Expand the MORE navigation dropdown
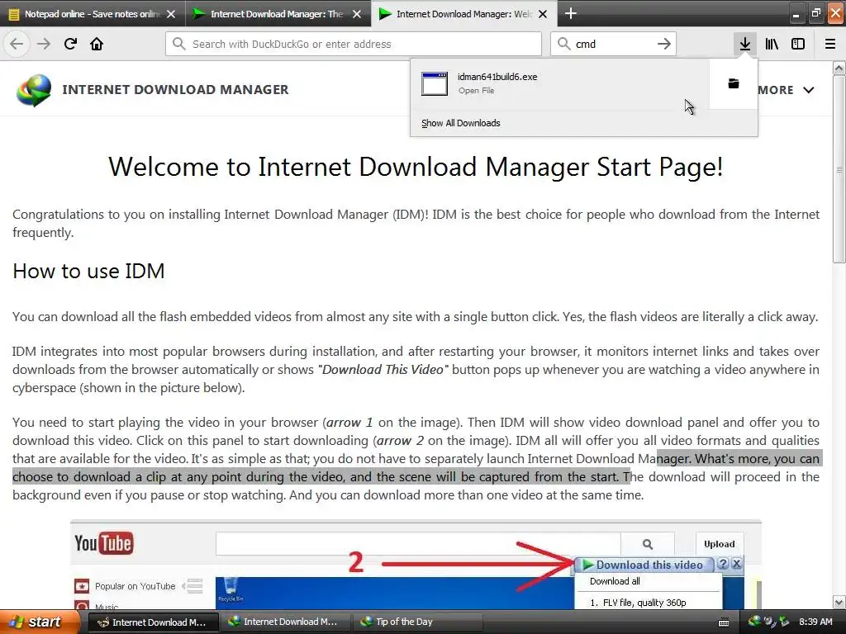846x634 pixels. (786, 90)
